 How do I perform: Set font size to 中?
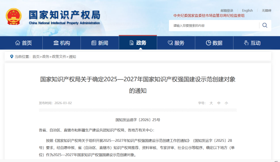[x=219, y=103]
